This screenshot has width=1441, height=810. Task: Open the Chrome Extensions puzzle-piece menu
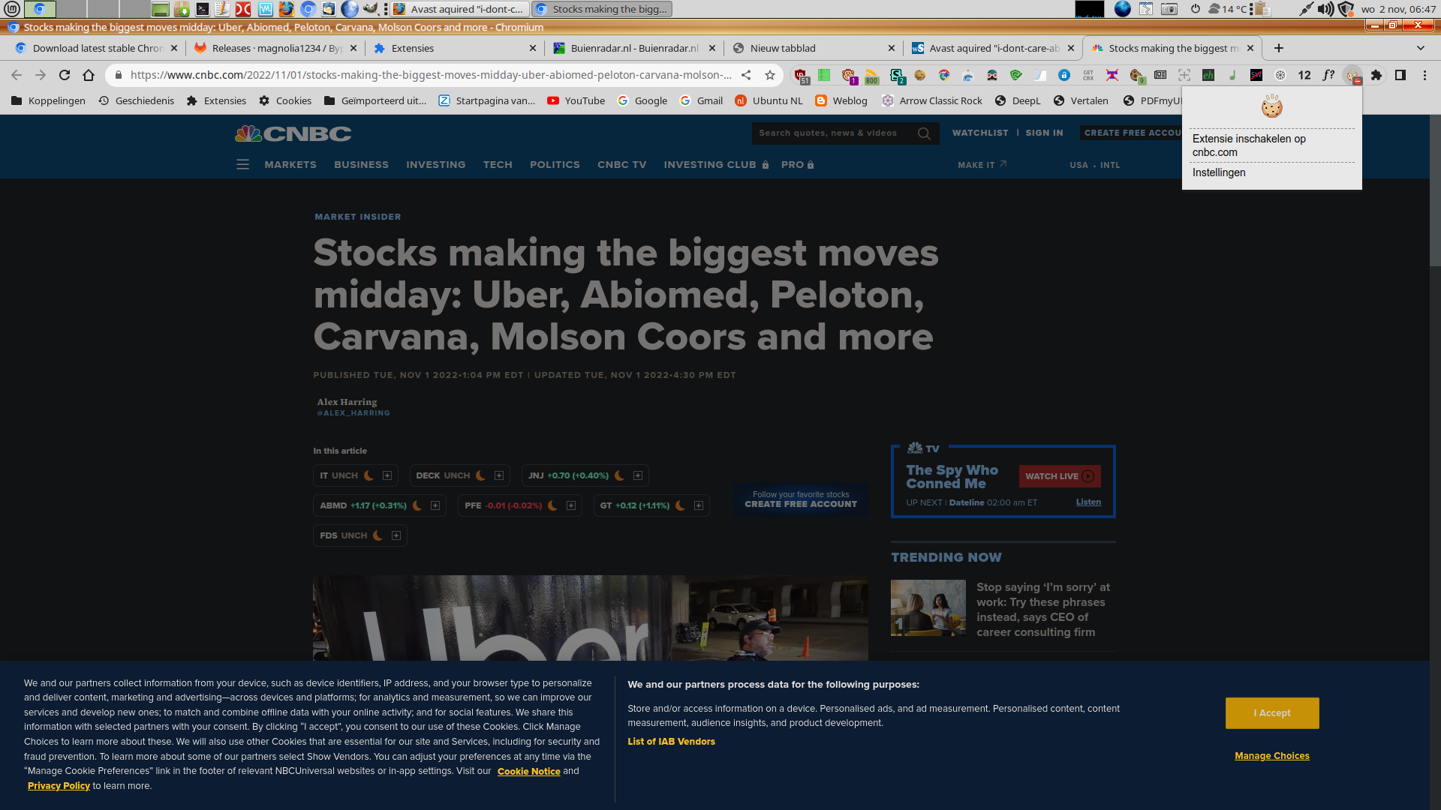[1376, 75]
